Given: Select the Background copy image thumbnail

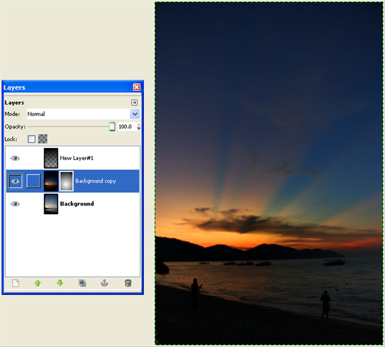Looking at the screenshot, I should tap(51, 181).
